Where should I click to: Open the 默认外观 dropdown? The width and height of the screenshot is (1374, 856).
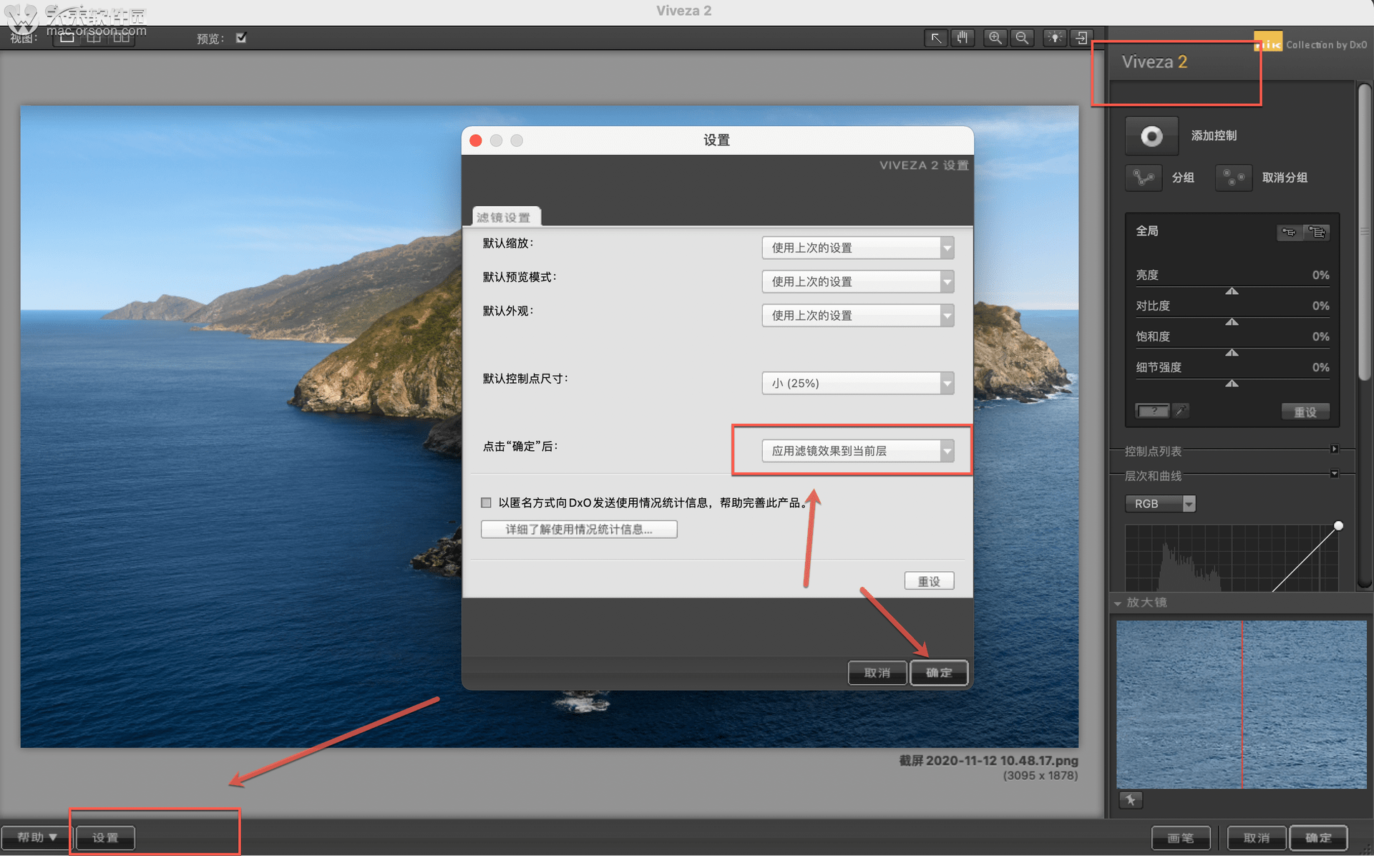[857, 315]
